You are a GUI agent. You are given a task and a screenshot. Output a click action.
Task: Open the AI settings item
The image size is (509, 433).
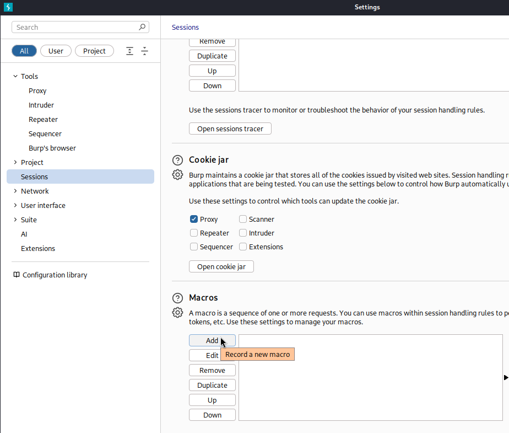pos(24,234)
